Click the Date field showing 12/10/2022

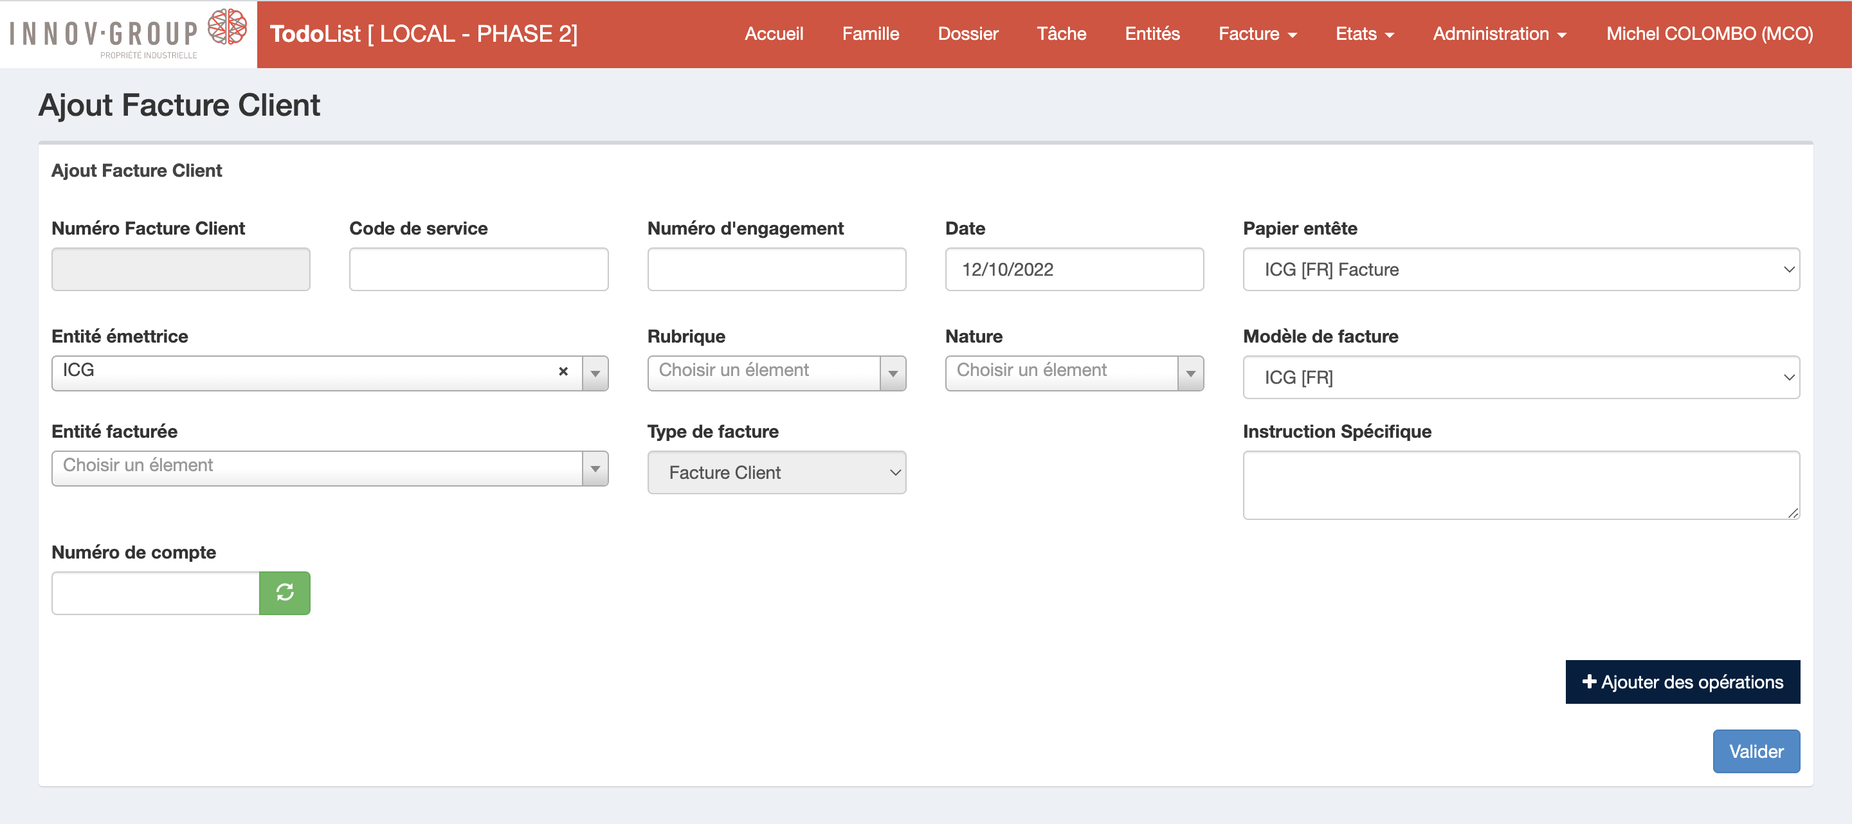[x=1074, y=269]
